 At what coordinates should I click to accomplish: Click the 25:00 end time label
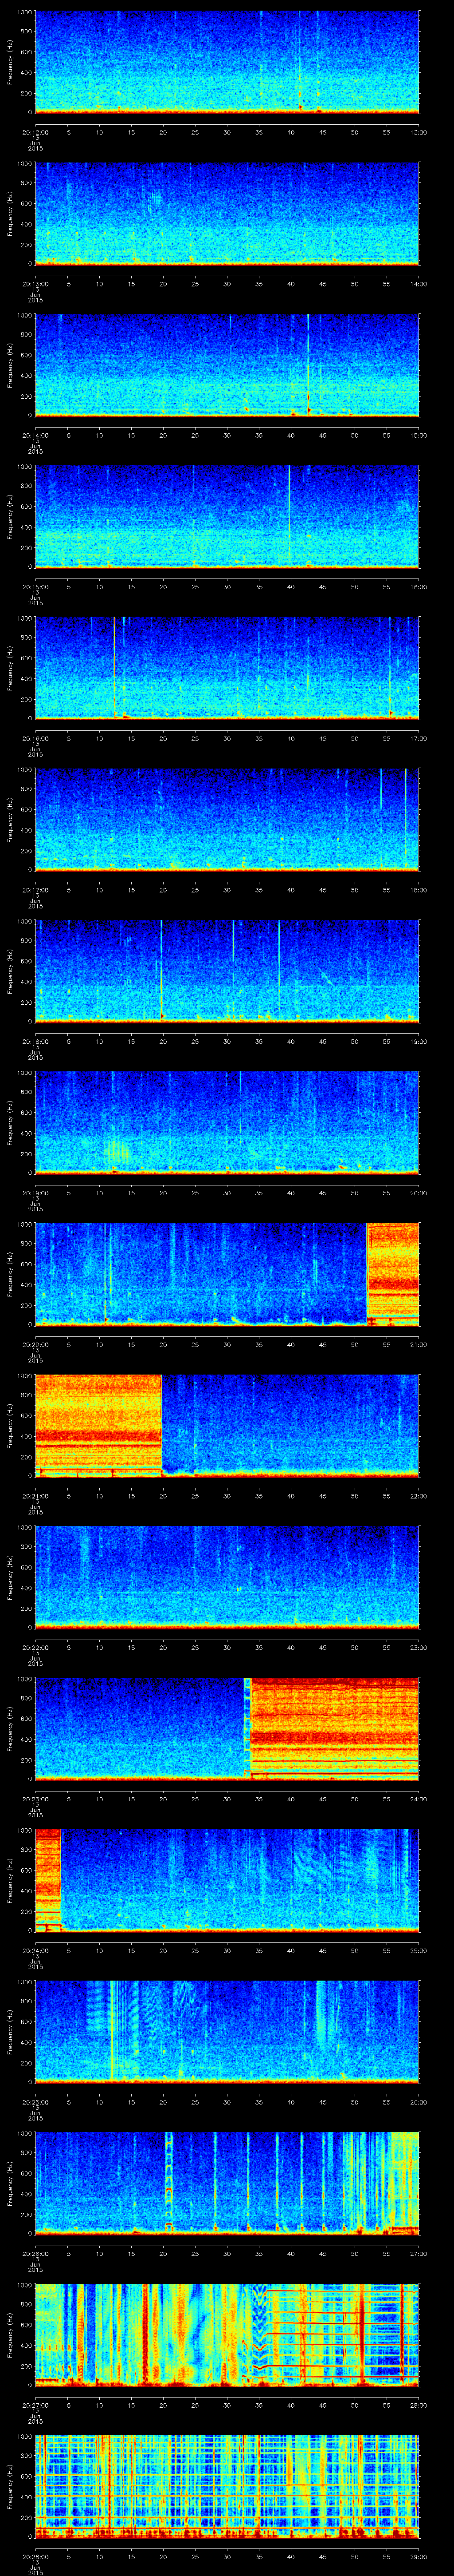418,1950
